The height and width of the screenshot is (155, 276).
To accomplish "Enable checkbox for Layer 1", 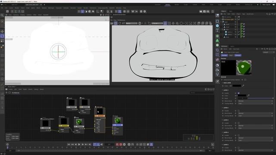I will (x=238, y=93).
